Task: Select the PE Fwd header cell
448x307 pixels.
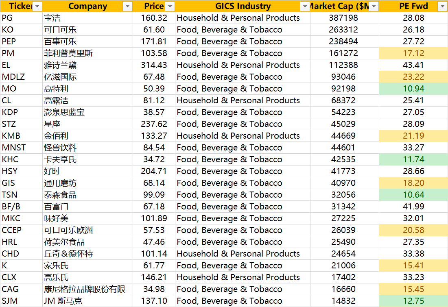Action: tap(413, 6)
